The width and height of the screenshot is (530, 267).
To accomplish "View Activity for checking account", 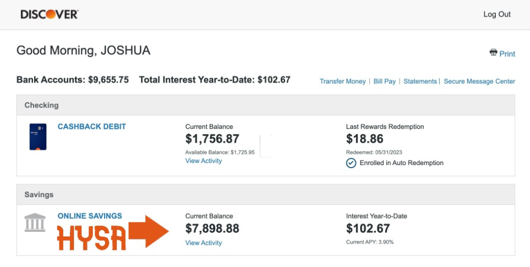I will [203, 161].
